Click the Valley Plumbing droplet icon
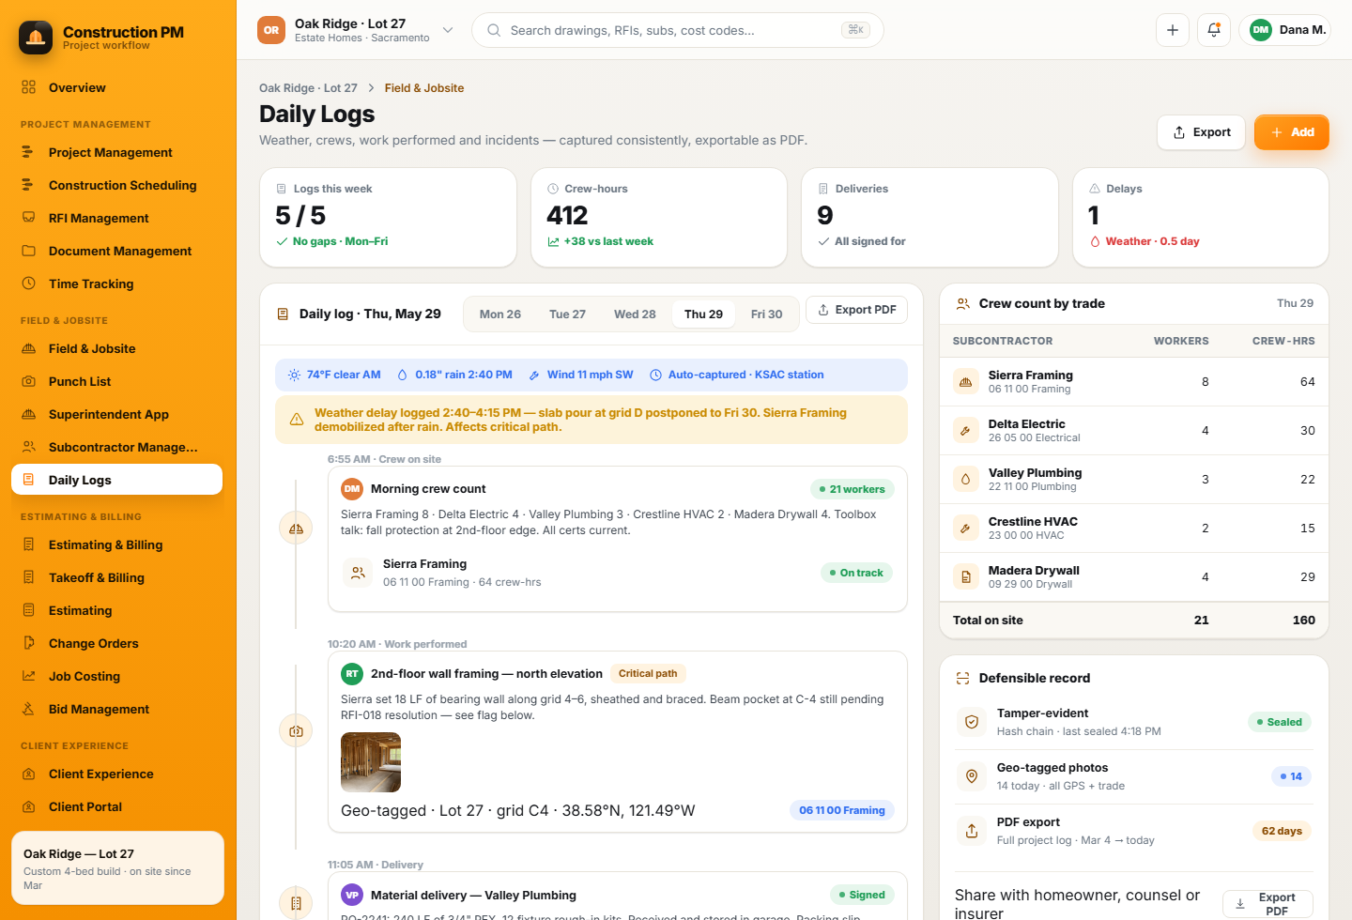Screen dimensions: 1352x920 pyautogui.click(x=965, y=480)
